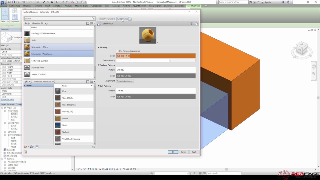This screenshot has width=320, height=180.
Task: Click the Apply button
Action: [194, 152]
